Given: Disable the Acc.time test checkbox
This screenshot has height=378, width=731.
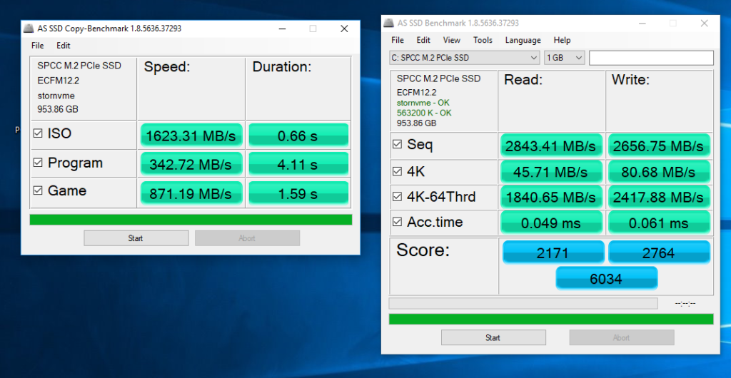Looking at the screenshot, I should point(397,223).
